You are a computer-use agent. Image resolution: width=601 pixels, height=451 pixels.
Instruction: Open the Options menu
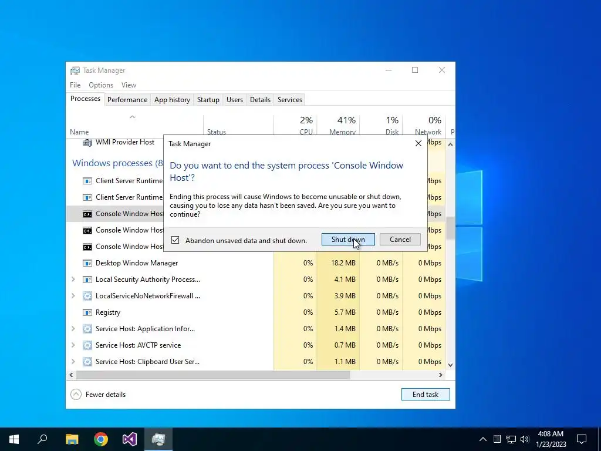[x=101, y=85]
